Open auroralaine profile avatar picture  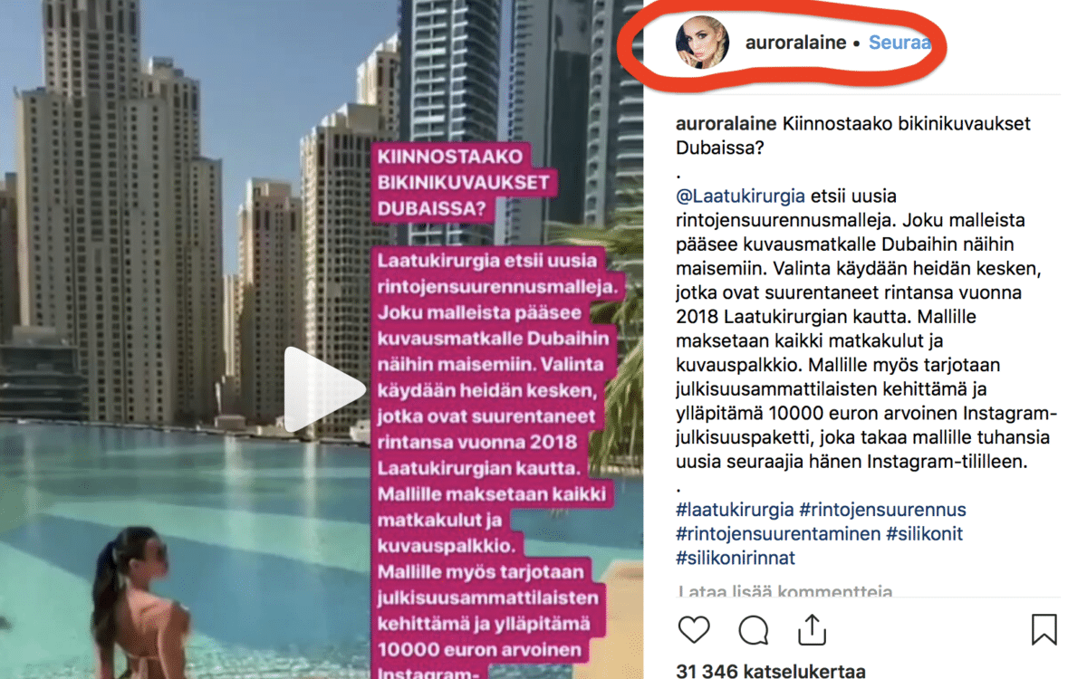tap(703, 43)
